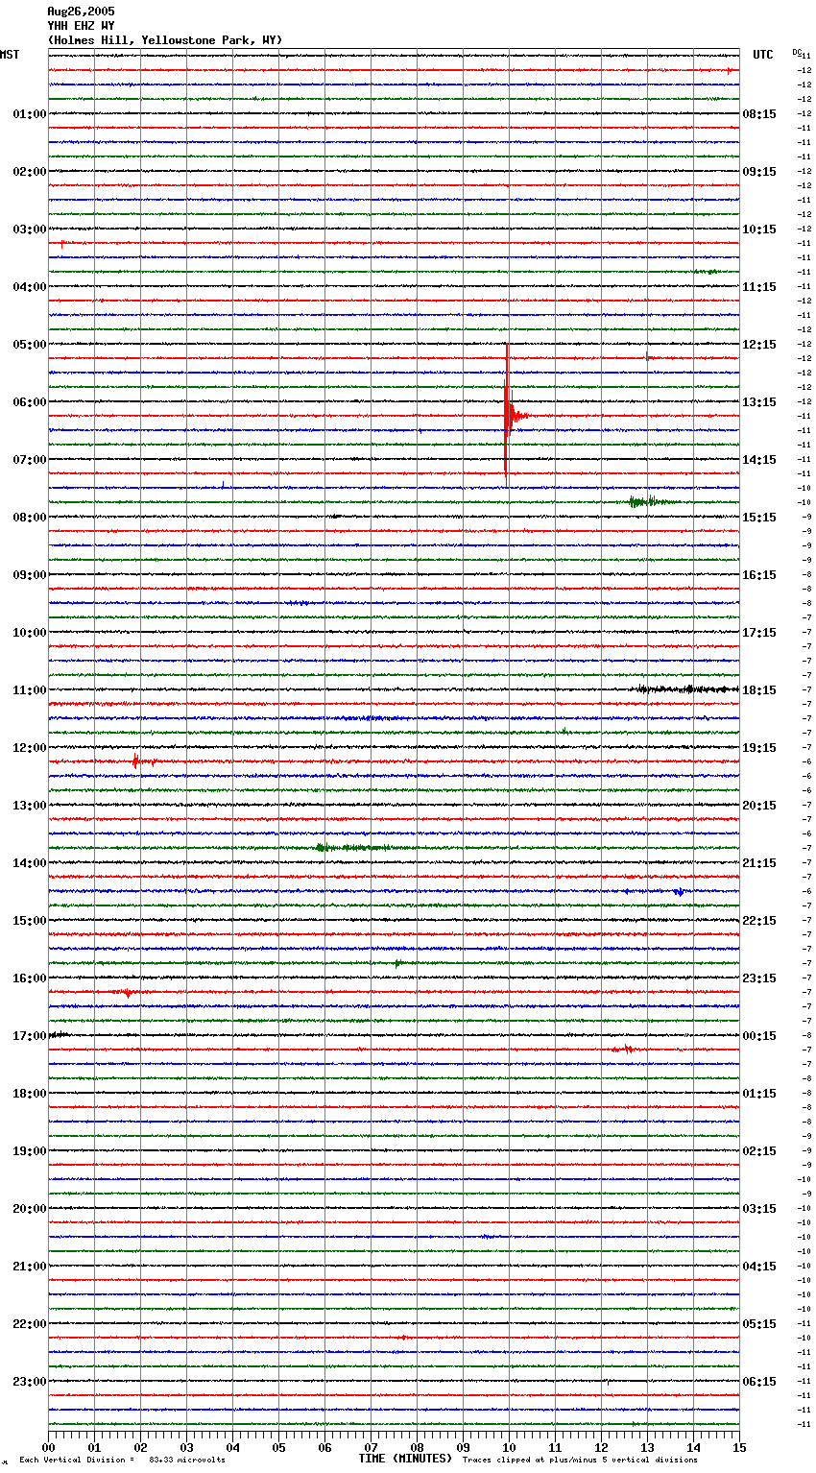The height and width of the screenshot is (1473, 816).
Task: Click minute 00 on the bottom axis
Action: click(48, 1447)
